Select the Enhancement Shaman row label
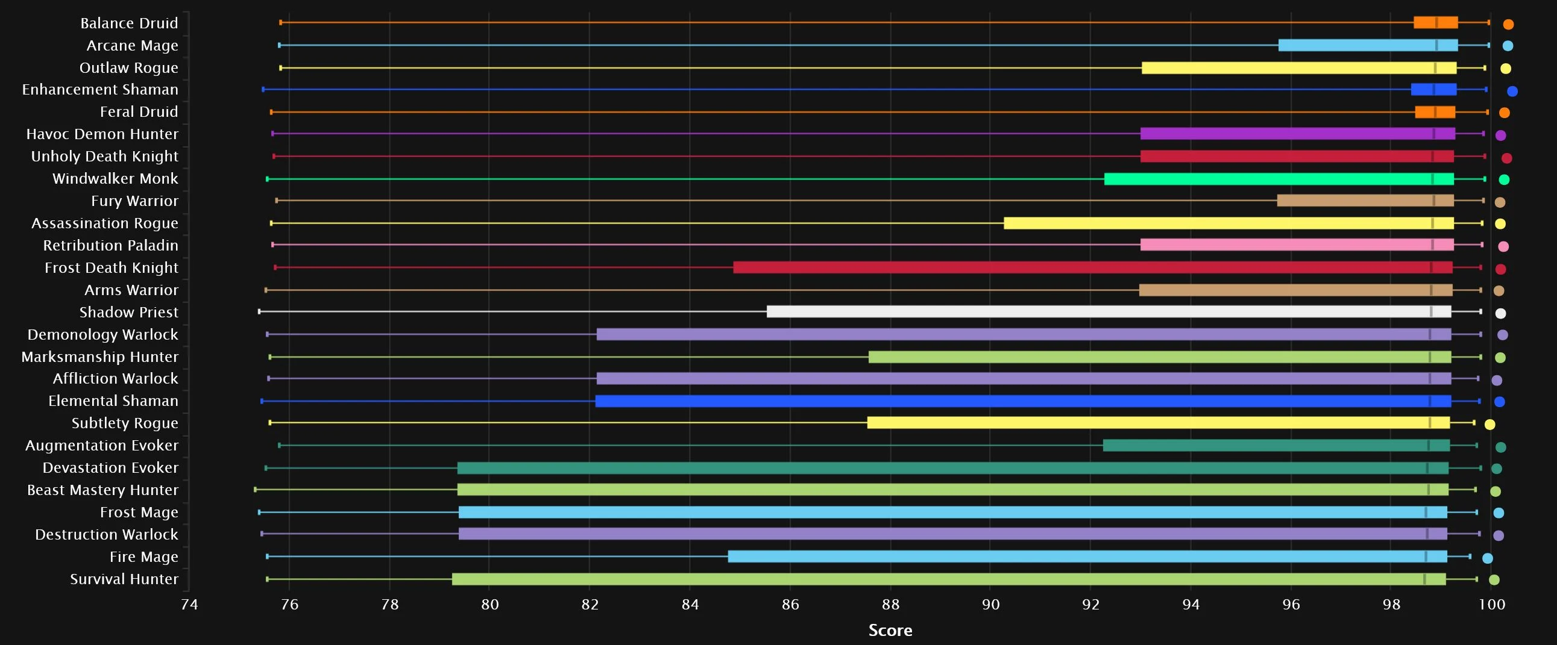This screenshot has width=1557, height=645. tap(100, 89)
